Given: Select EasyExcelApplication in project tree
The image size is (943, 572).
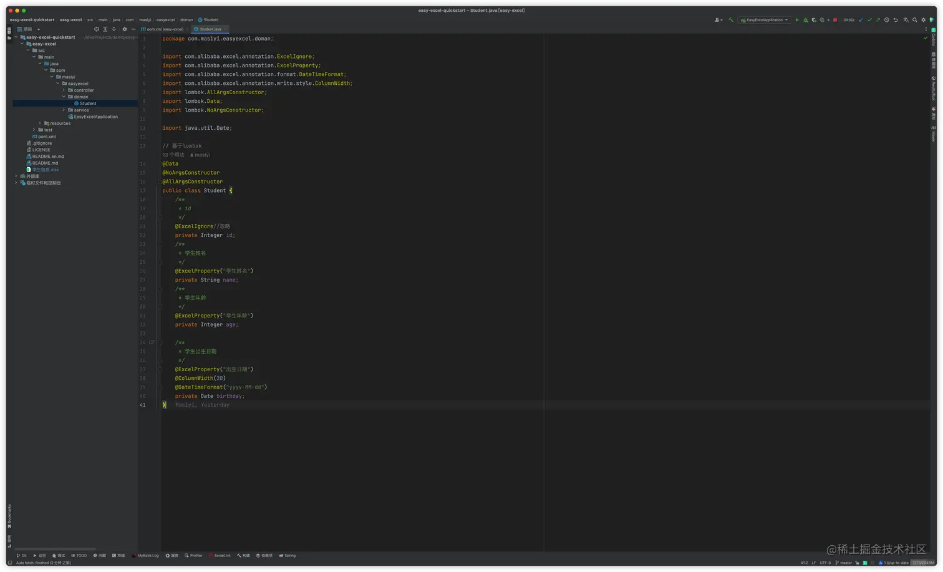Looking at the screenshot, I should tap(92, 117).
